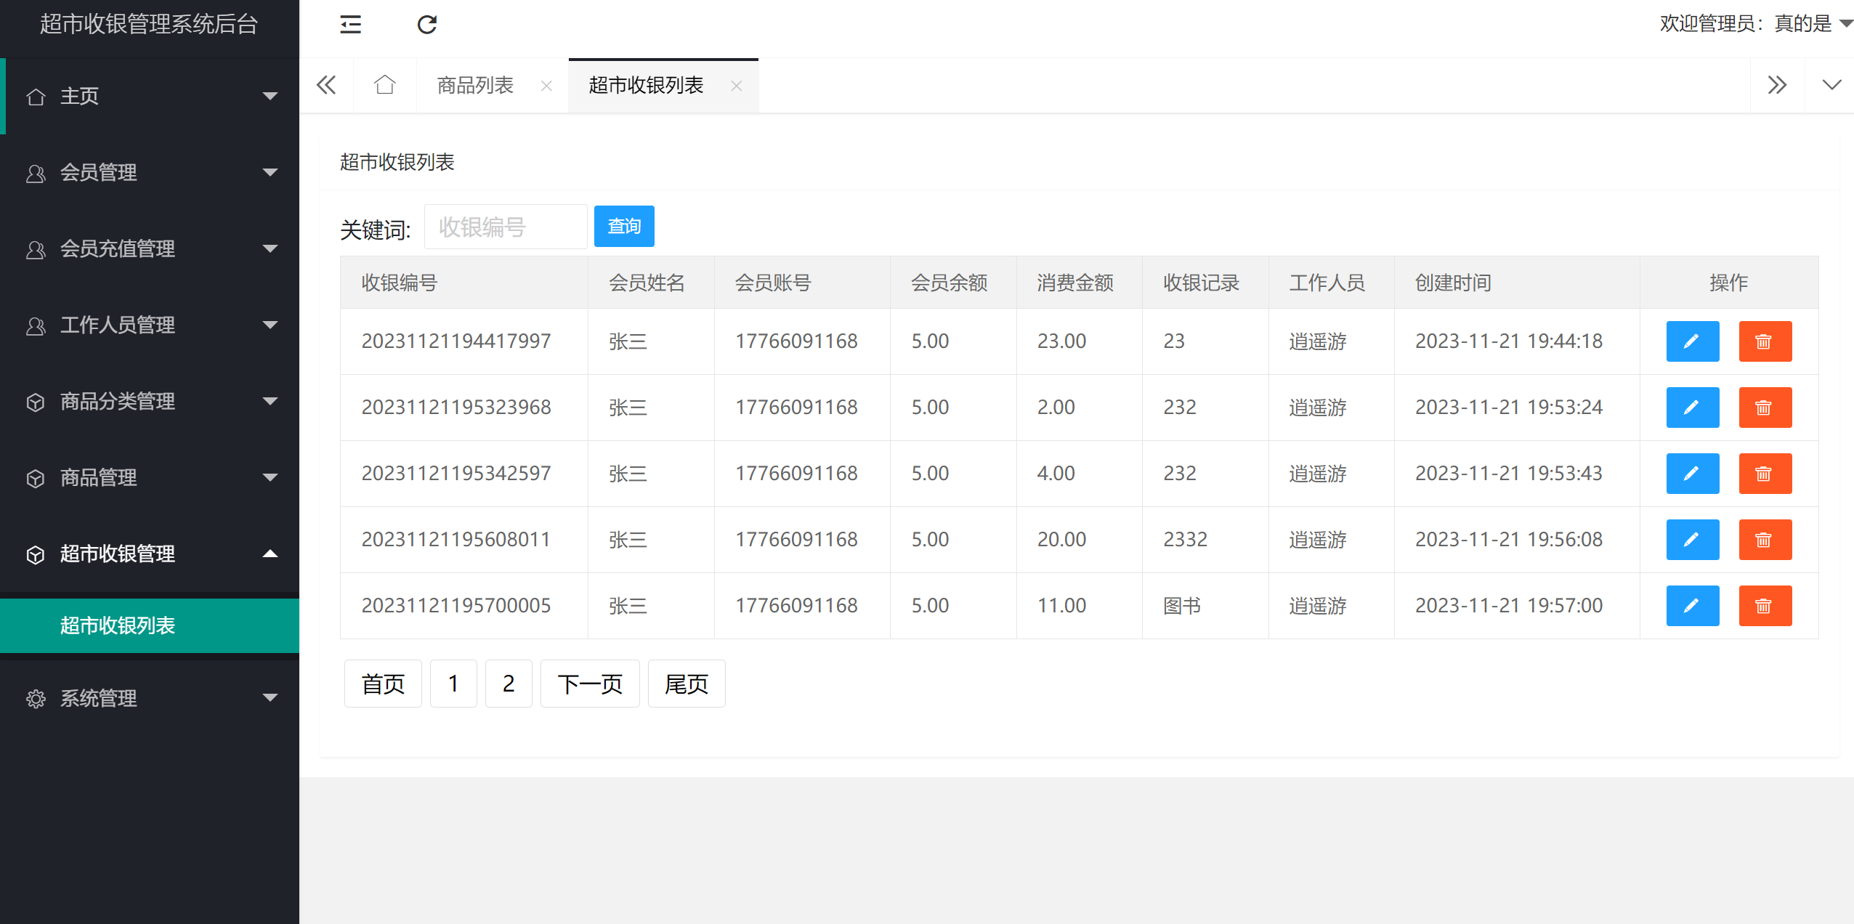Viewport: 1854px width, 924px height.
Task: Expand the 会员充值管理 menu
Action: [270, 248]
